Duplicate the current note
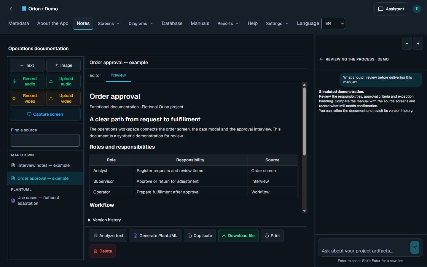427x267 pixels. pyautogui.click(x=200, y=236)
